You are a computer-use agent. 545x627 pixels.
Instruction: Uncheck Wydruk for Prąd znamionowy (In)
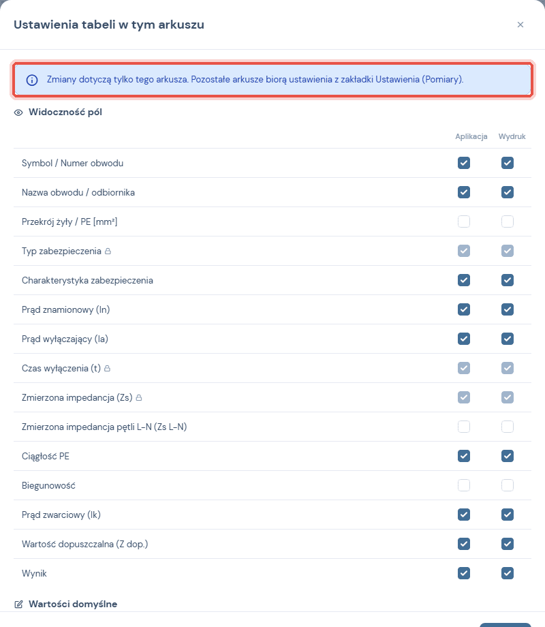[x=508, y=309]
